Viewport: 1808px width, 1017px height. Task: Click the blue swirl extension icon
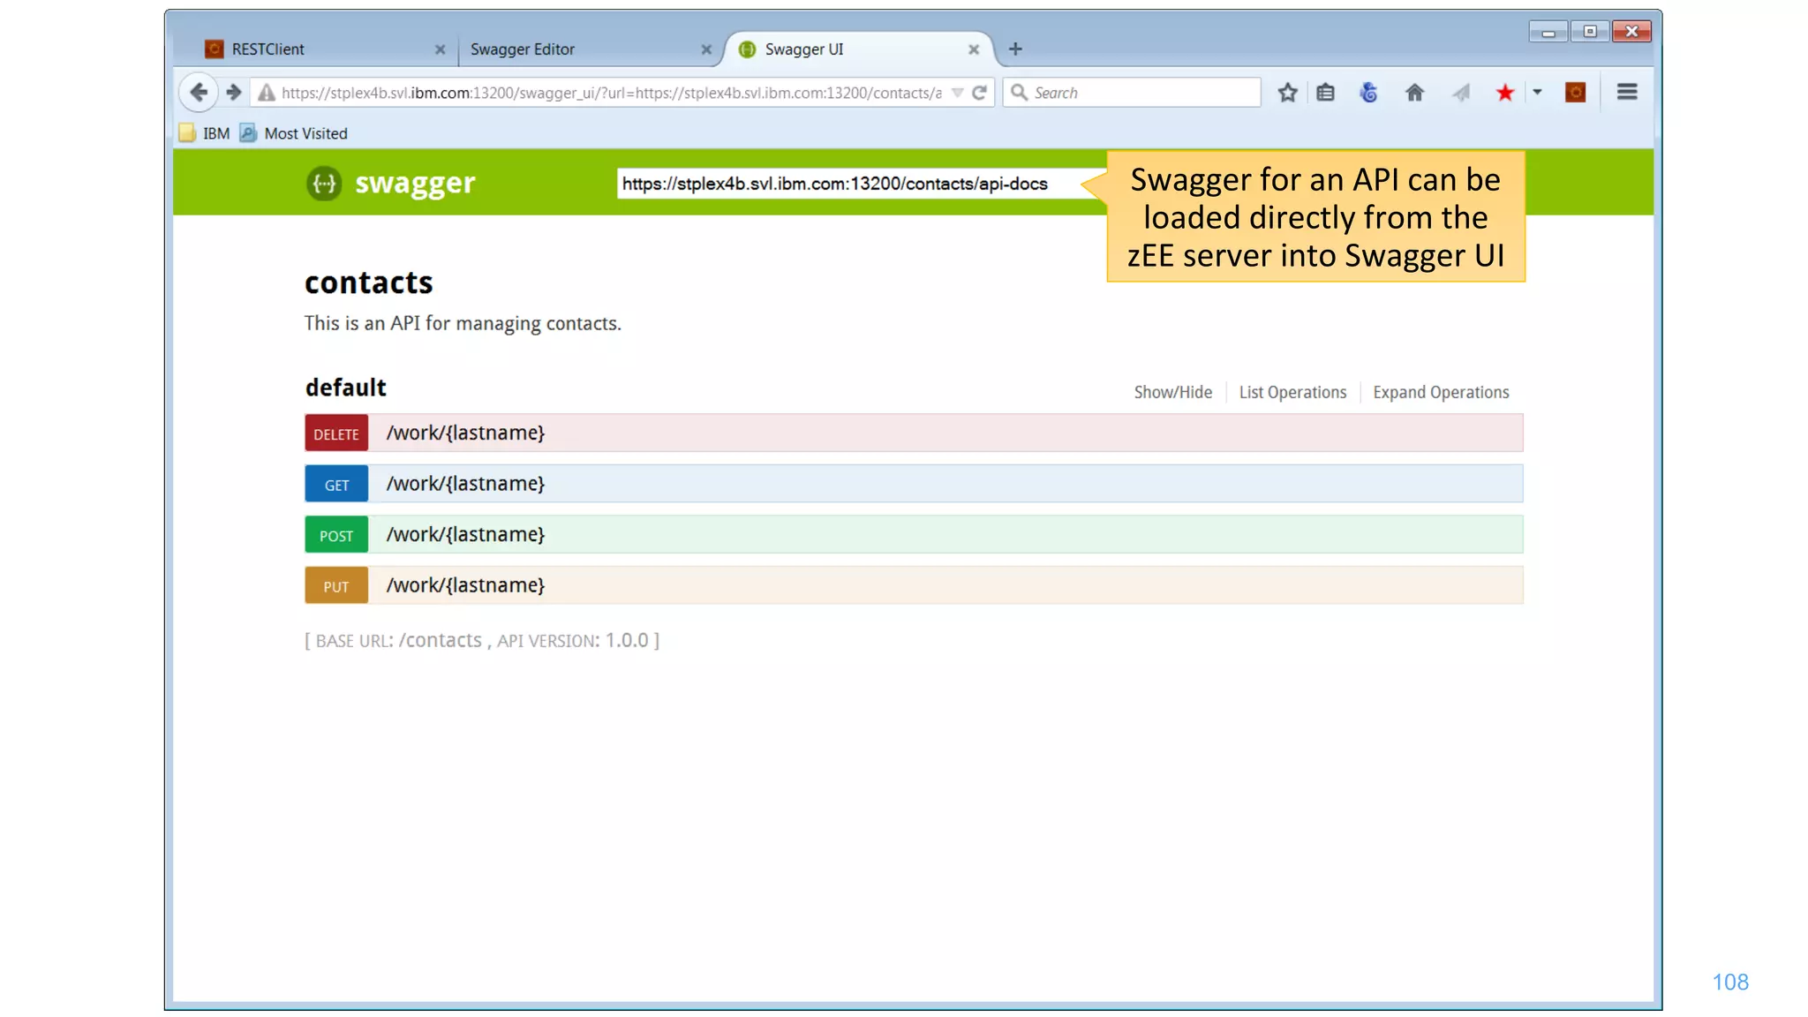tap(1368, 92)
